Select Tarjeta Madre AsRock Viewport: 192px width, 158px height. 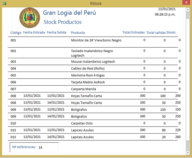pos(88,82)
